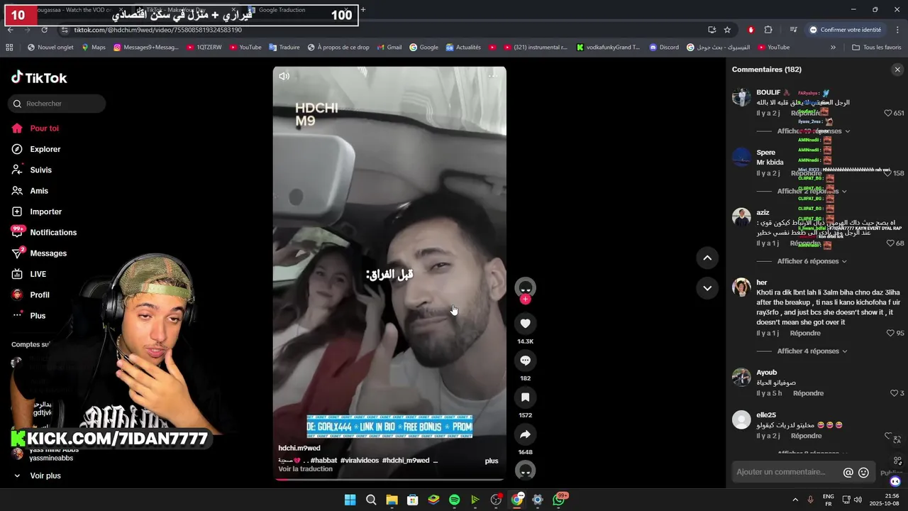Follow creator with red plus badge

[525, 300]
